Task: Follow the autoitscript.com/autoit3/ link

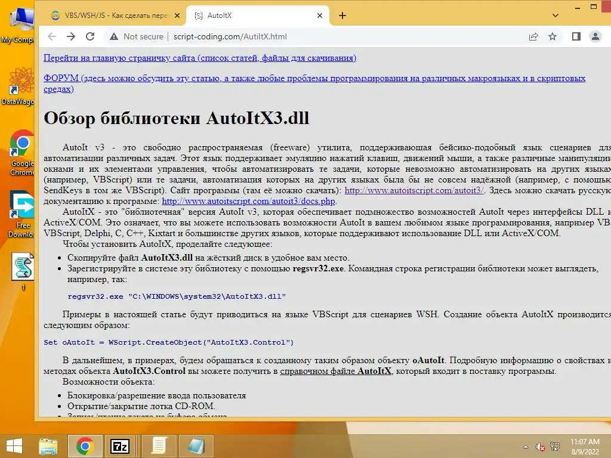Action: [x=414, y=190]
